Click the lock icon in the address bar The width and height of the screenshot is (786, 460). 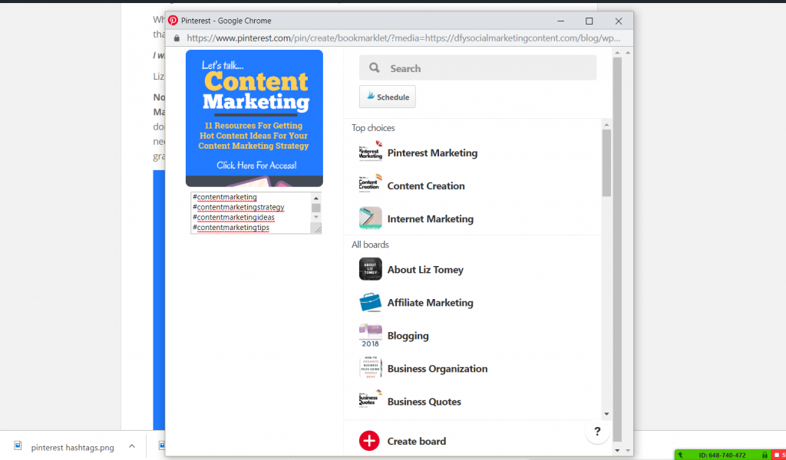point(177,38)
